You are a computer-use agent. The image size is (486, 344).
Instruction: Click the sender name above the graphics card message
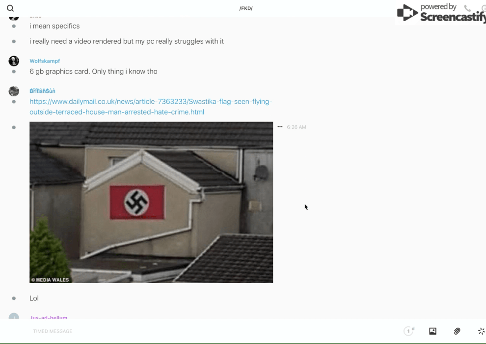point(45,61)
